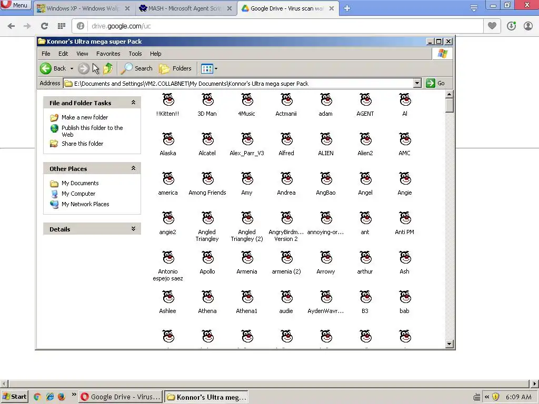
Task: Open Back button history dropdown arrow
Action: pyautogui.click(x=72, y=69)
